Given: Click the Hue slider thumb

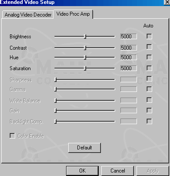Looking at the screenshot, I should pos(85,58).
